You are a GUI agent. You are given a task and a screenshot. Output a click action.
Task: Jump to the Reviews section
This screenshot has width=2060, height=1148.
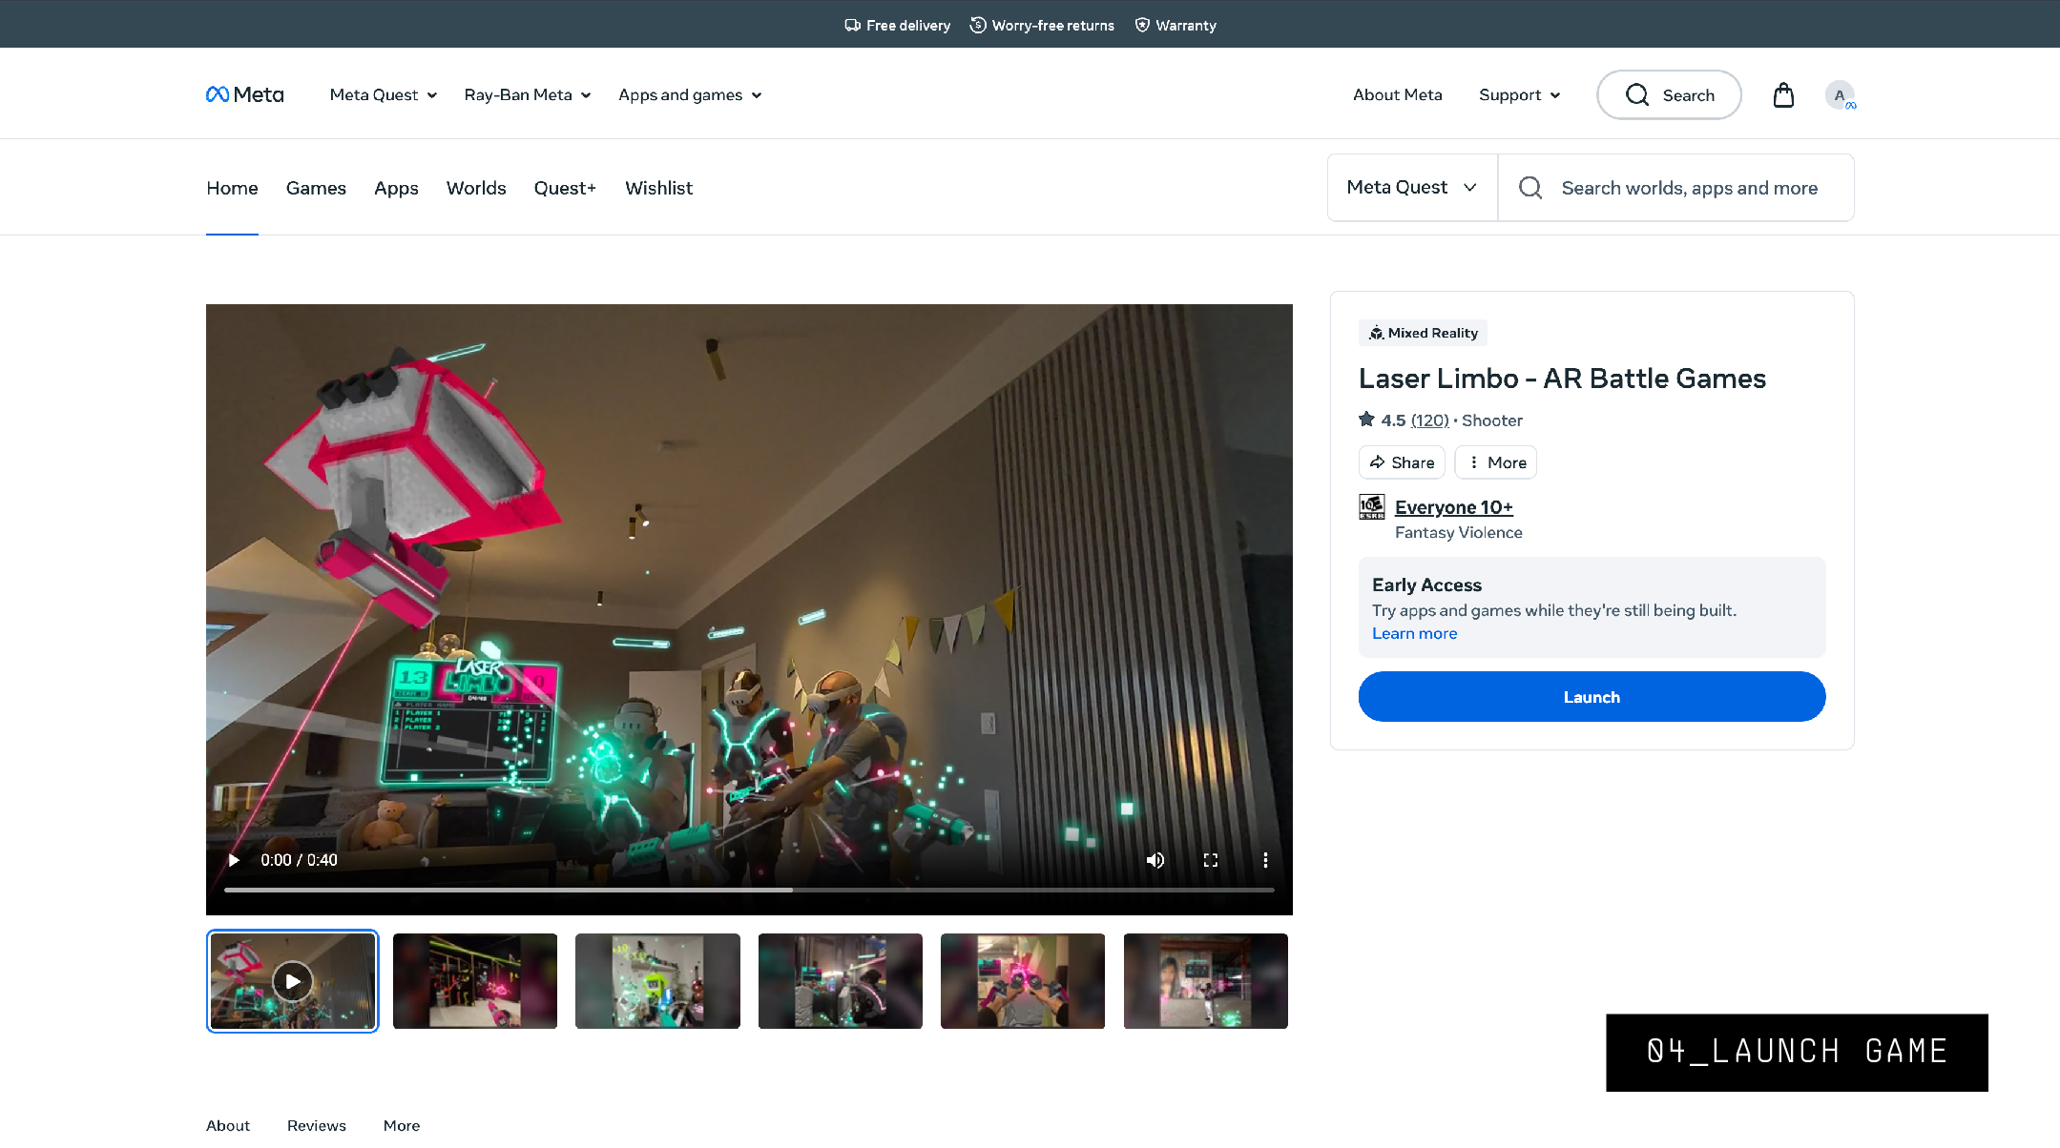pyautogui.click(x=317, y=1125)
